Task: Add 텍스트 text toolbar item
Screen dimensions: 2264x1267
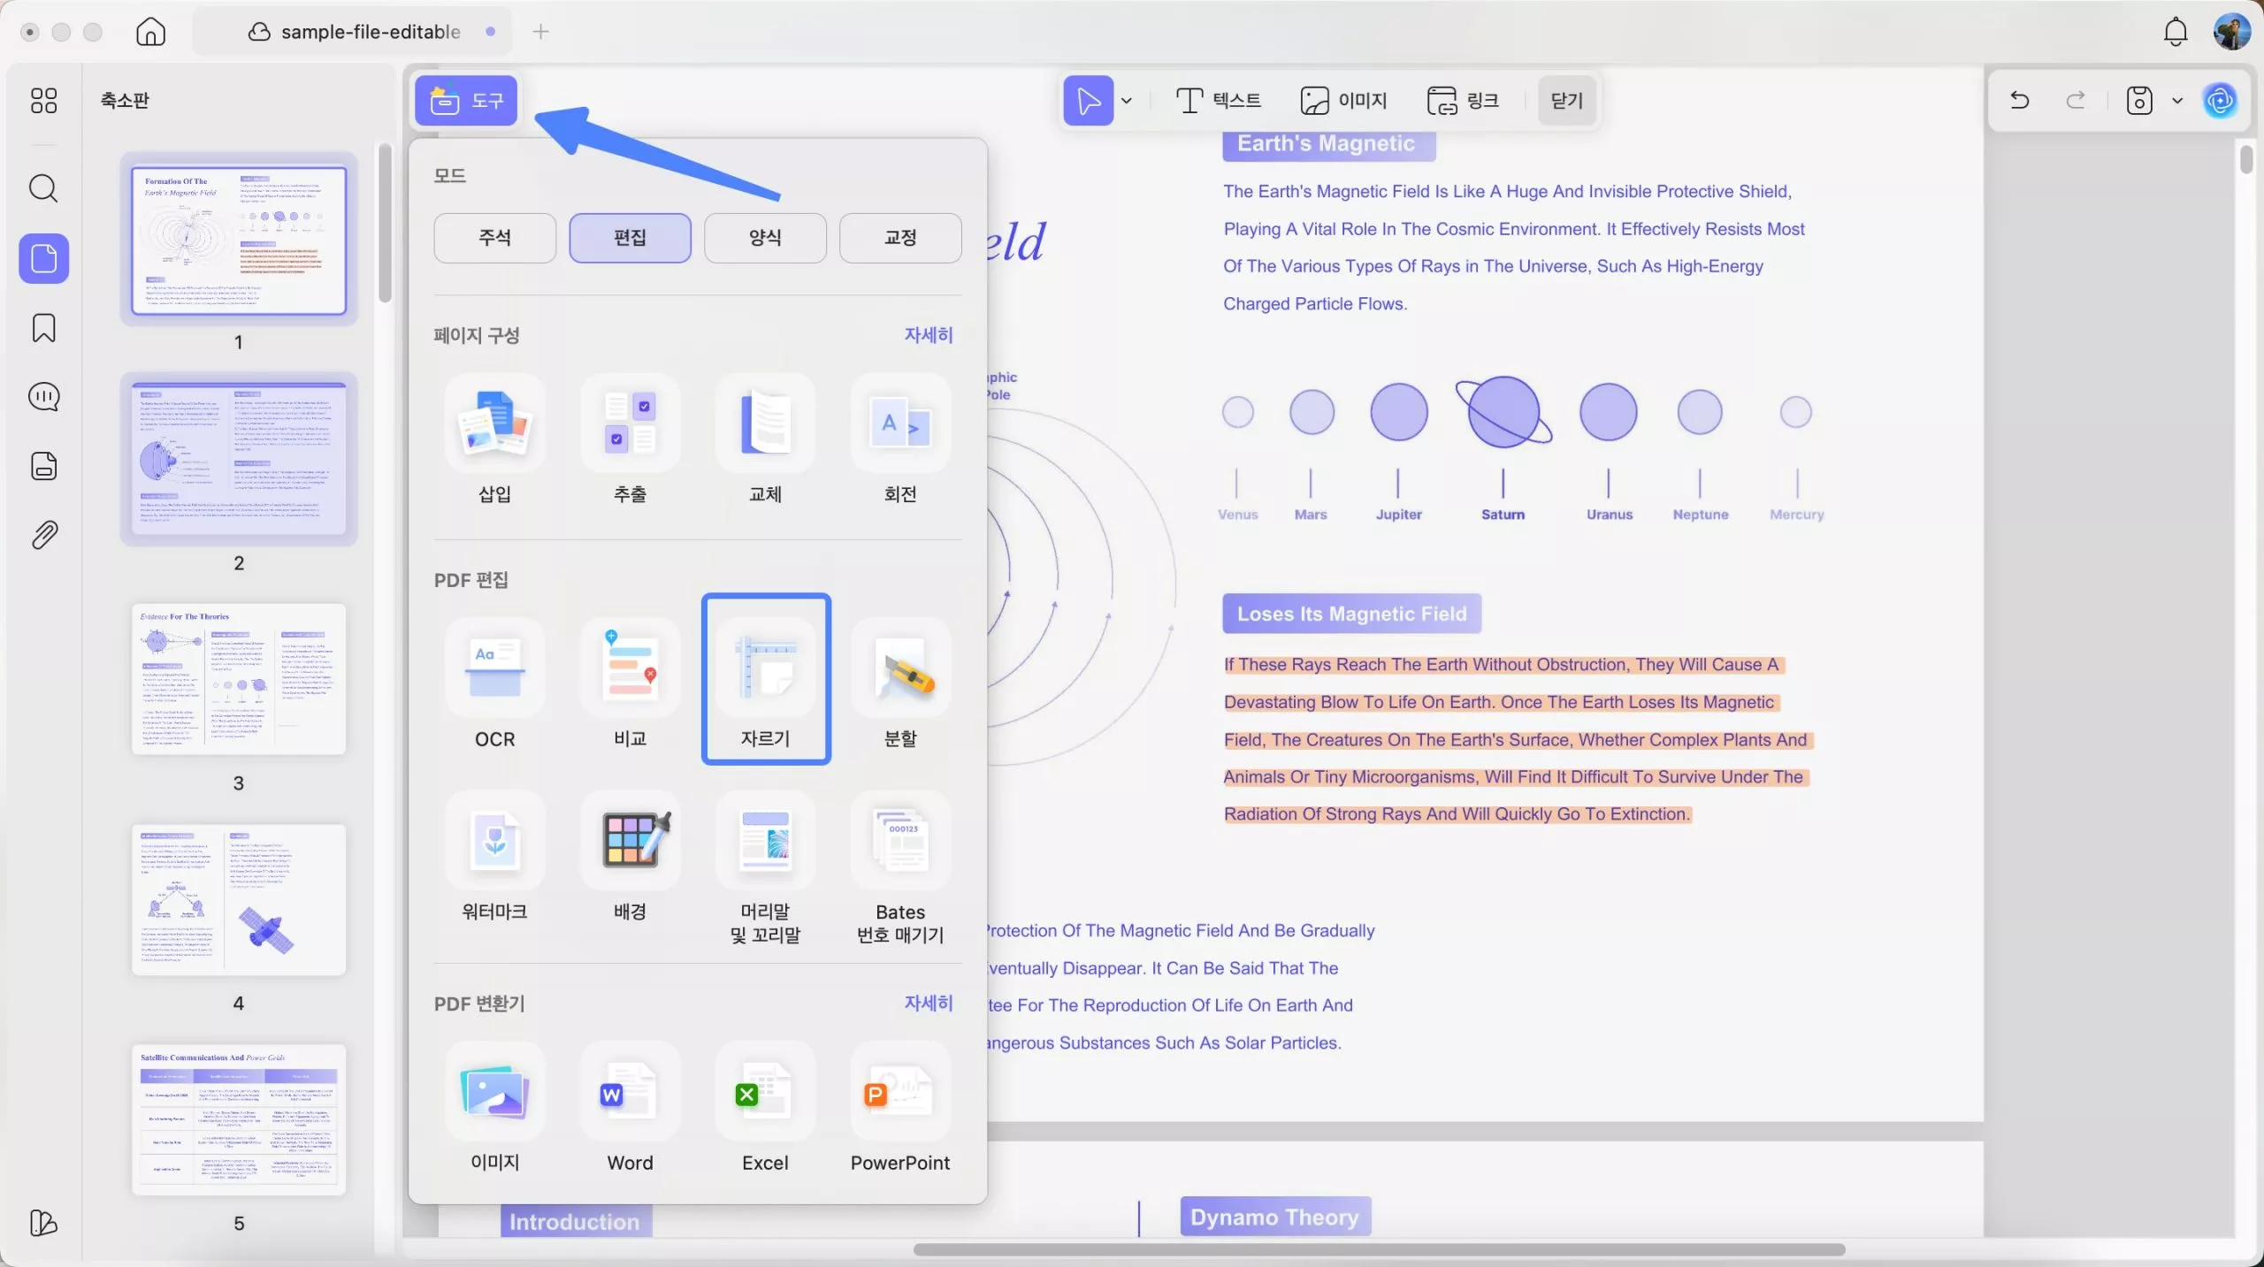Action: coord(1218,101)
